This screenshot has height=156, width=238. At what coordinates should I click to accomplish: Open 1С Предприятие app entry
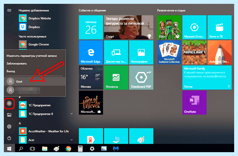click(x=35, y=105)
